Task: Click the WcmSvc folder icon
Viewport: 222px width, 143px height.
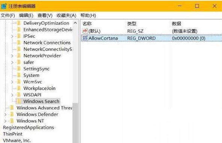Action: coord(19,82)
